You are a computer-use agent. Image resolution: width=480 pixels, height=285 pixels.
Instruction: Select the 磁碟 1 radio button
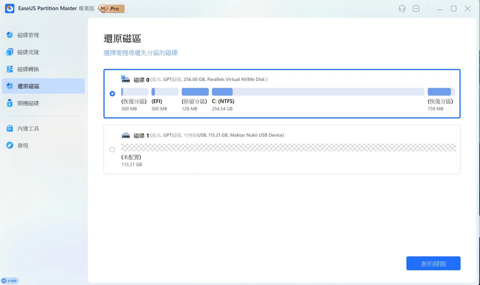point(112,149)
